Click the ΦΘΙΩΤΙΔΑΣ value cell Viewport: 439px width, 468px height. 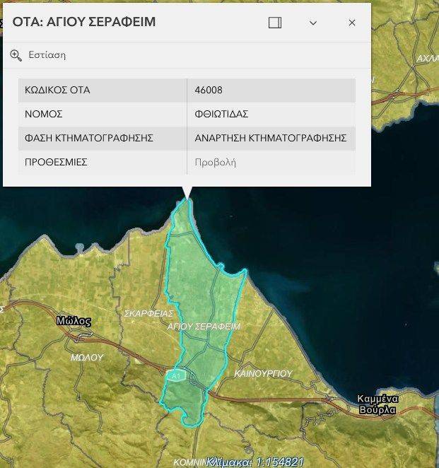coord(221,114)
